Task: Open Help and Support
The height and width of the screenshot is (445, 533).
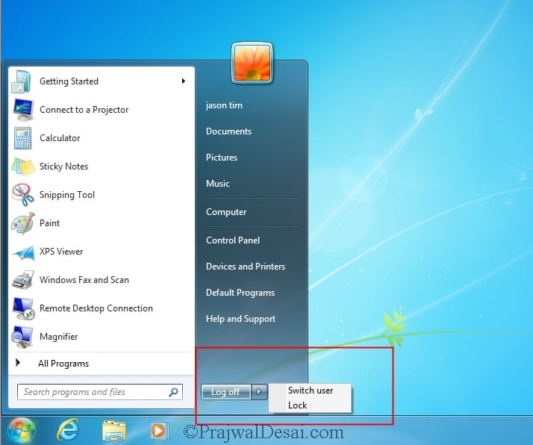Action: pyautogui.click(x=240, y=319)
